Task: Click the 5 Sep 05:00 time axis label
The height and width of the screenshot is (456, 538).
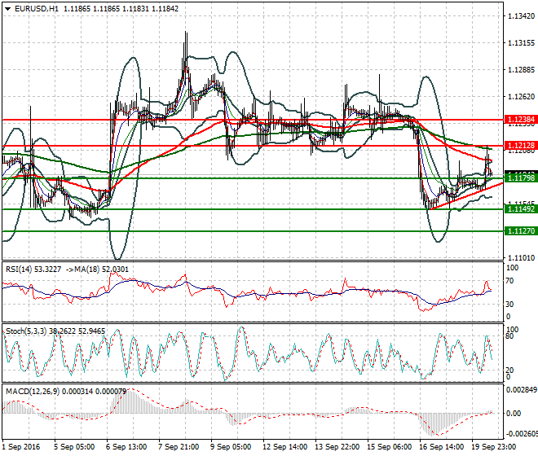Action: [74, 447]
